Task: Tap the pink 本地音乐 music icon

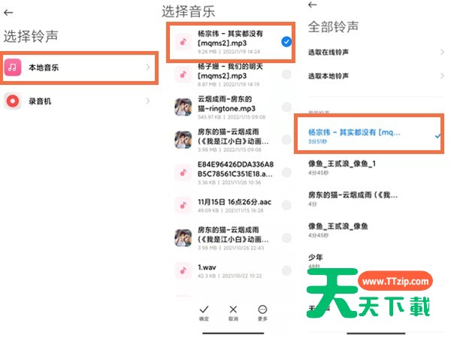Action: coord(13,68)
